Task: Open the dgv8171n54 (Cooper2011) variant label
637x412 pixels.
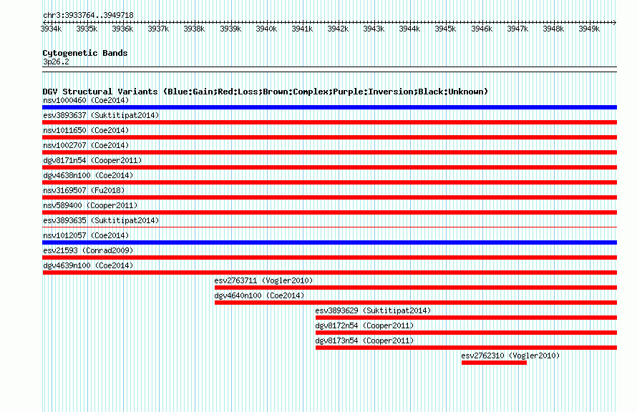Action: [92, 160]
